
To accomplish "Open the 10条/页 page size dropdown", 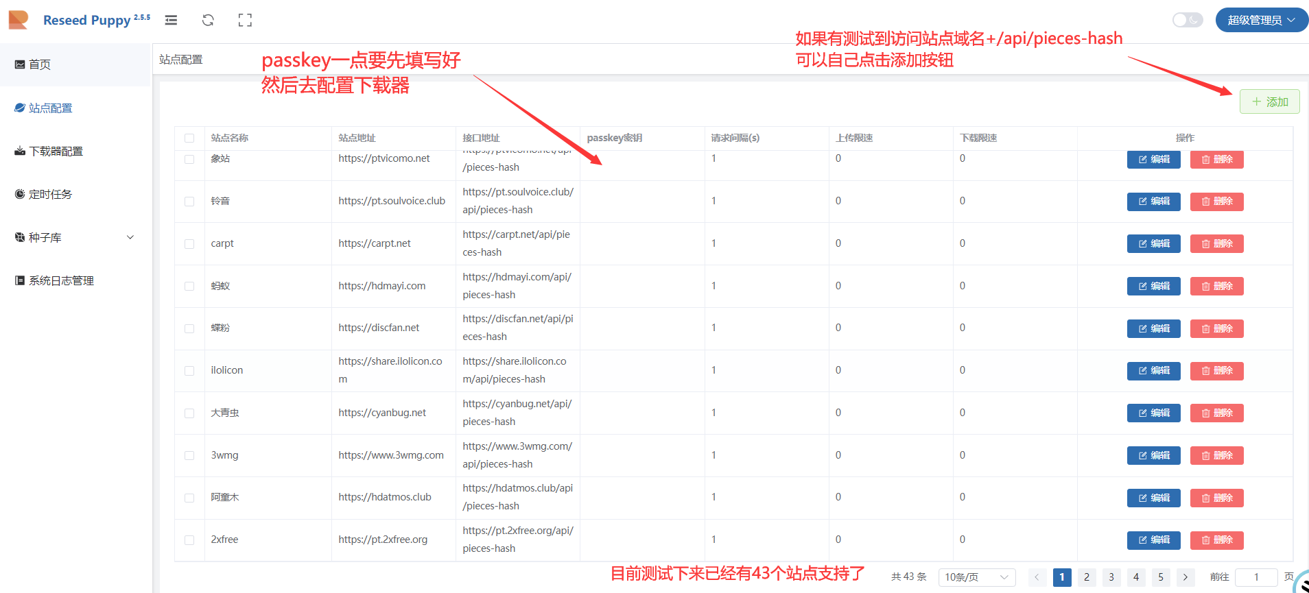I will [x=976, y=577].
